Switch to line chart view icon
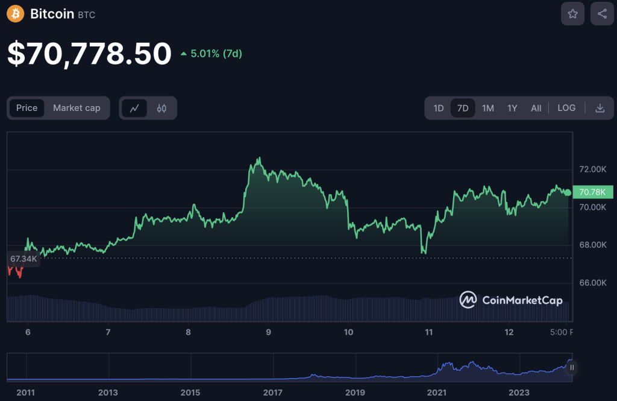617x401 pixels. 134,109
